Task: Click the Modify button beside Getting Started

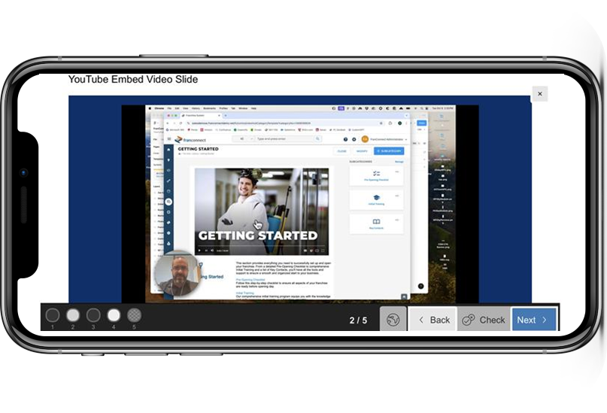Action: coord(361,151)
